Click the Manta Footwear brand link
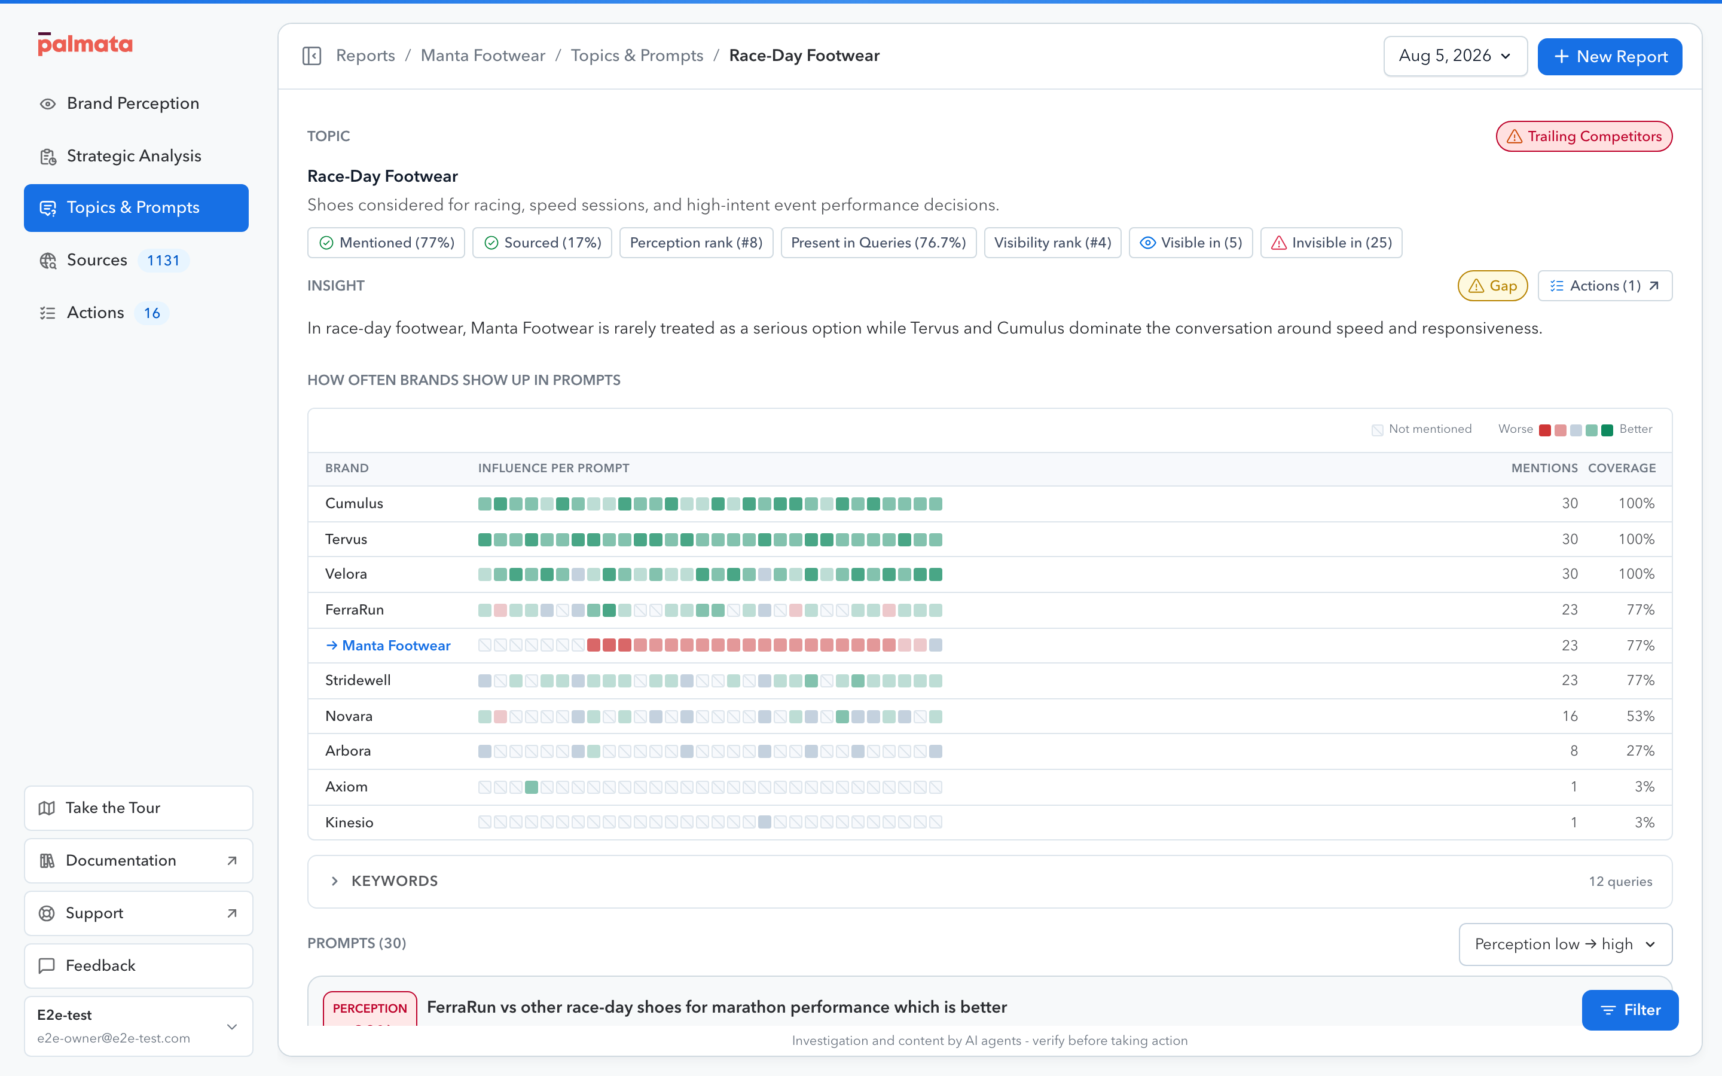Screen dimensions: 1722x1076 (x=396, y=646)
